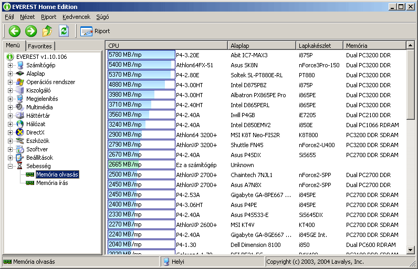The width and height of the screenshot is (418, 269).
Task: Click the Szoftver software icon
Action: [20, 149]
